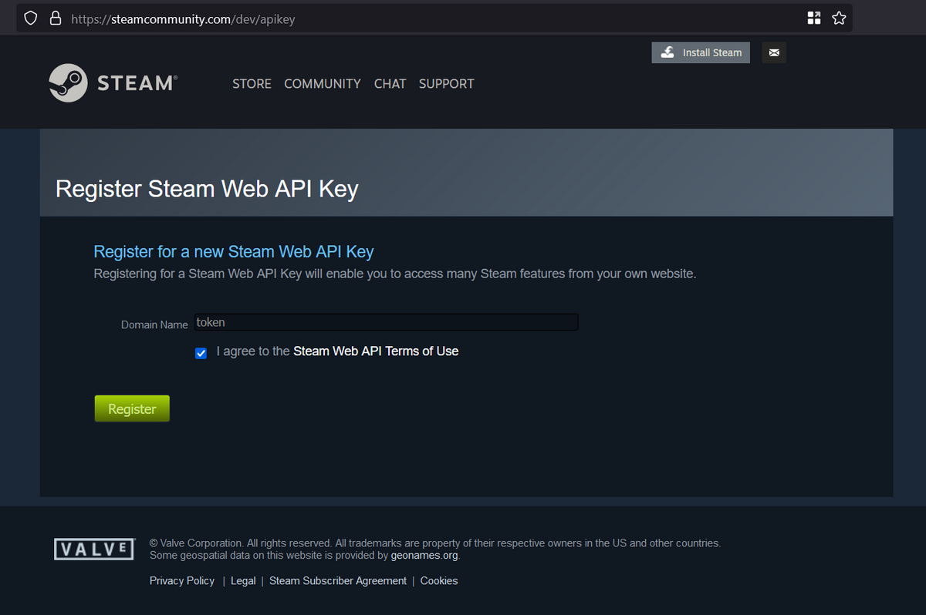Uncheck the agree to terms checkbox
The image size is (926, 615).
201,353
